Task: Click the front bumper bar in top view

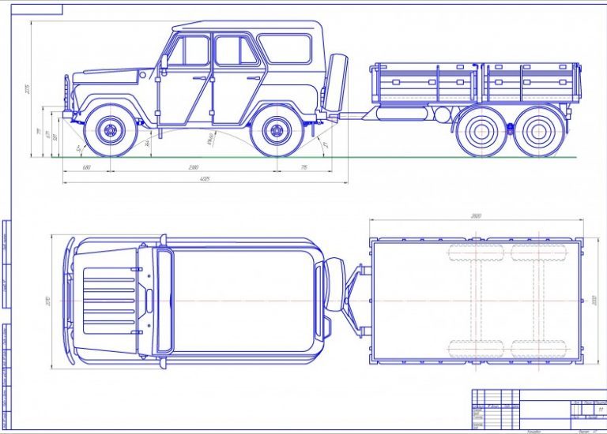Action: click(70, 301)
